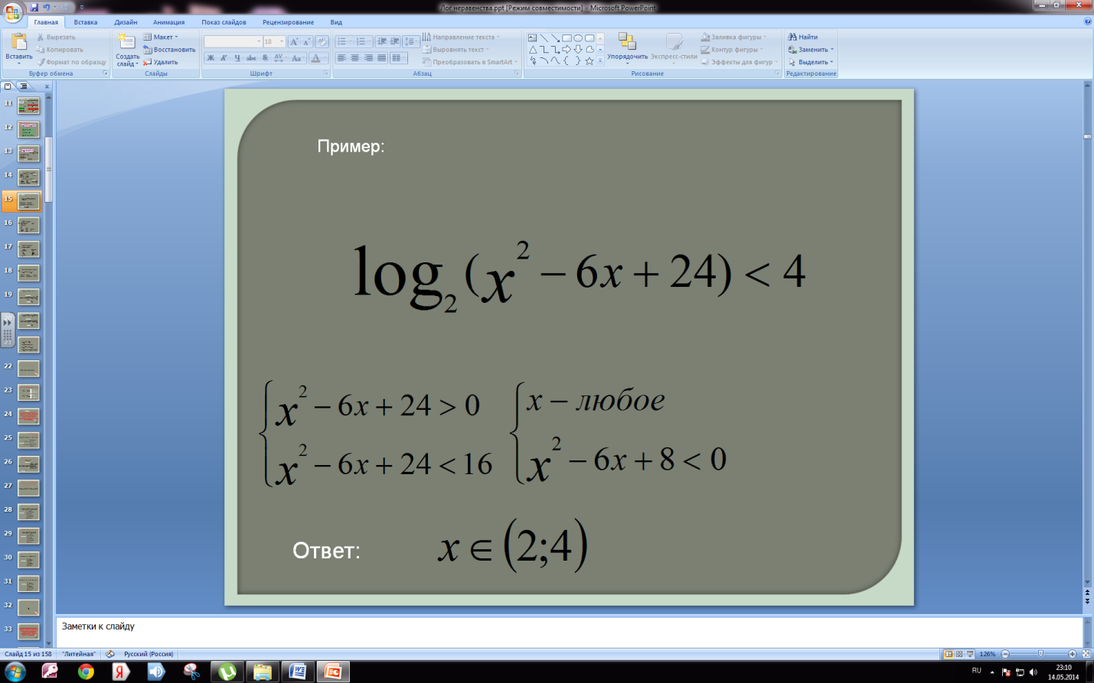Open font size 18 dropdown
The width and height of the screenshot is (1094, 683).
click(274, 41)
